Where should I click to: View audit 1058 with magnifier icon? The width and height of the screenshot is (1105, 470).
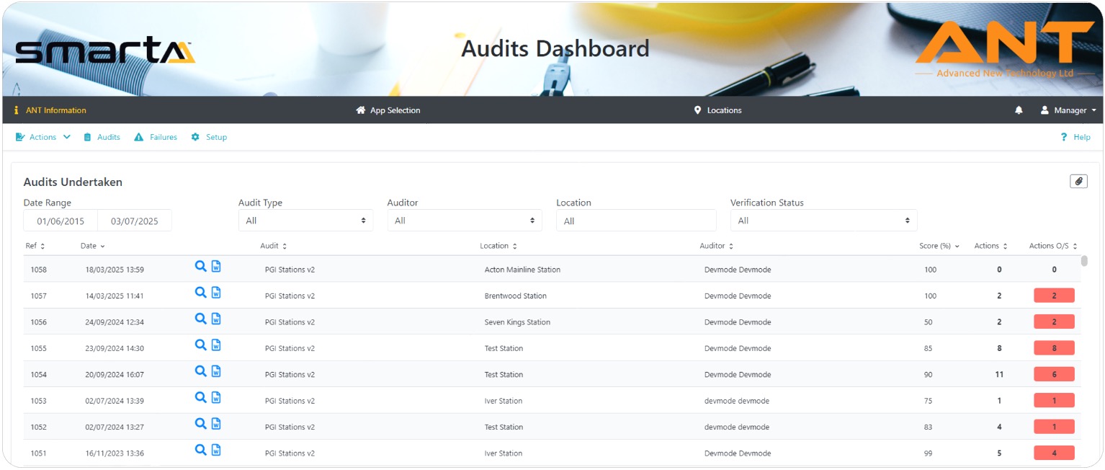coord(201,267)
